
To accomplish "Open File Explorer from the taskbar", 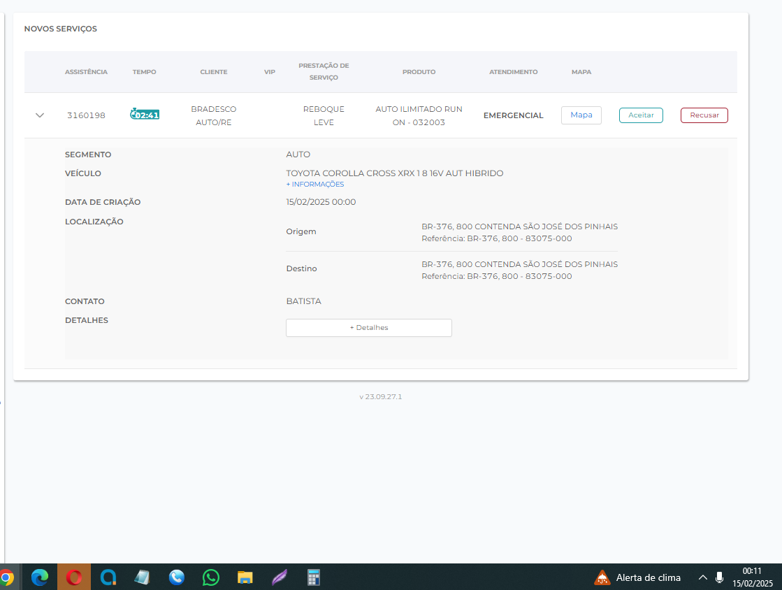I will [x=245, y=577].
